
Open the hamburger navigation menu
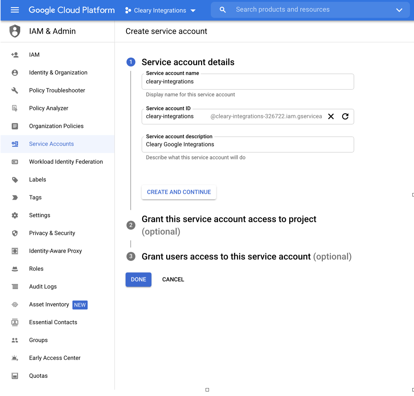click(x=15, y=10)
